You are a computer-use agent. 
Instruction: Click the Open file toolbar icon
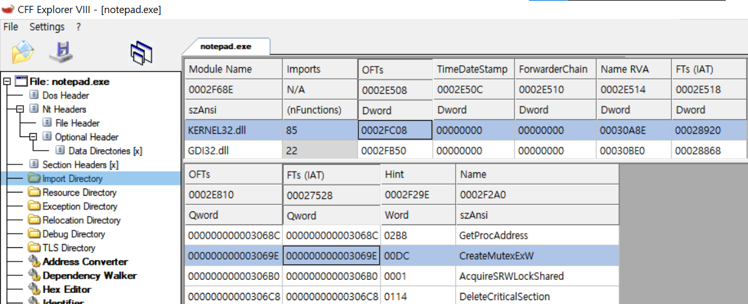point(23,52)
